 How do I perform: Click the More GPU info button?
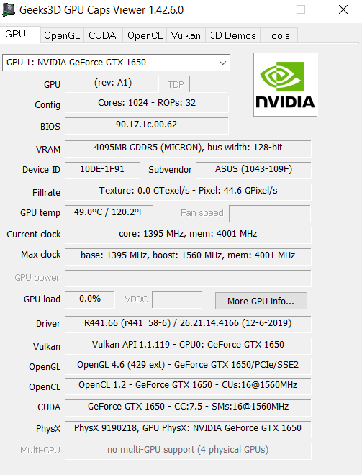261,301
